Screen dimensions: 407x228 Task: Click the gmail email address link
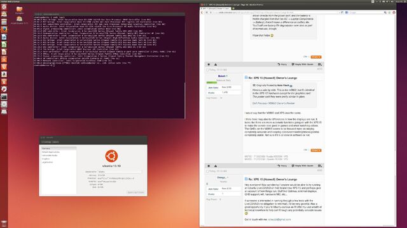tap(279, 220)
